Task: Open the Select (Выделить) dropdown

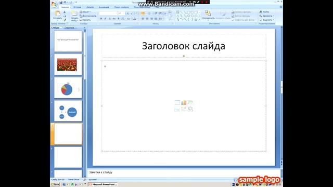Action: pos(267,20)
